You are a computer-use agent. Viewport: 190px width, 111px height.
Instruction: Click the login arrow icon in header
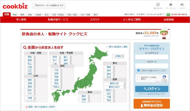(182, 5)
